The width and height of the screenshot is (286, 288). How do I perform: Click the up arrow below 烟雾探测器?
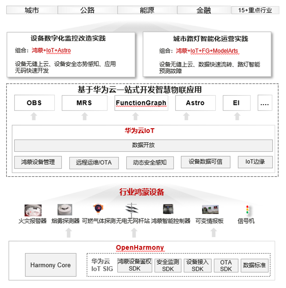tap(69, 233)
